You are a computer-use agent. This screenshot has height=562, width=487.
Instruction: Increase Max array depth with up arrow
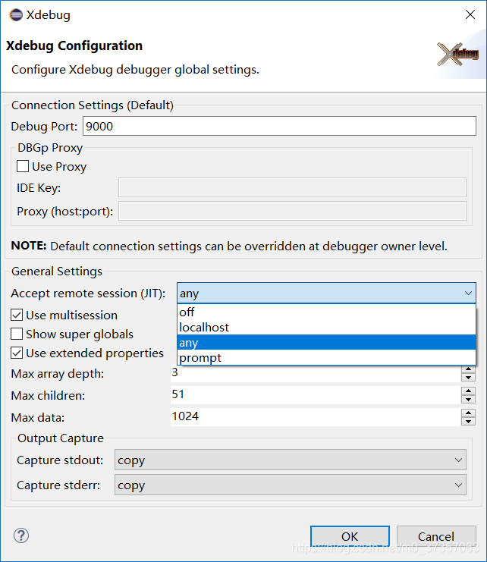tap(468, 369)
